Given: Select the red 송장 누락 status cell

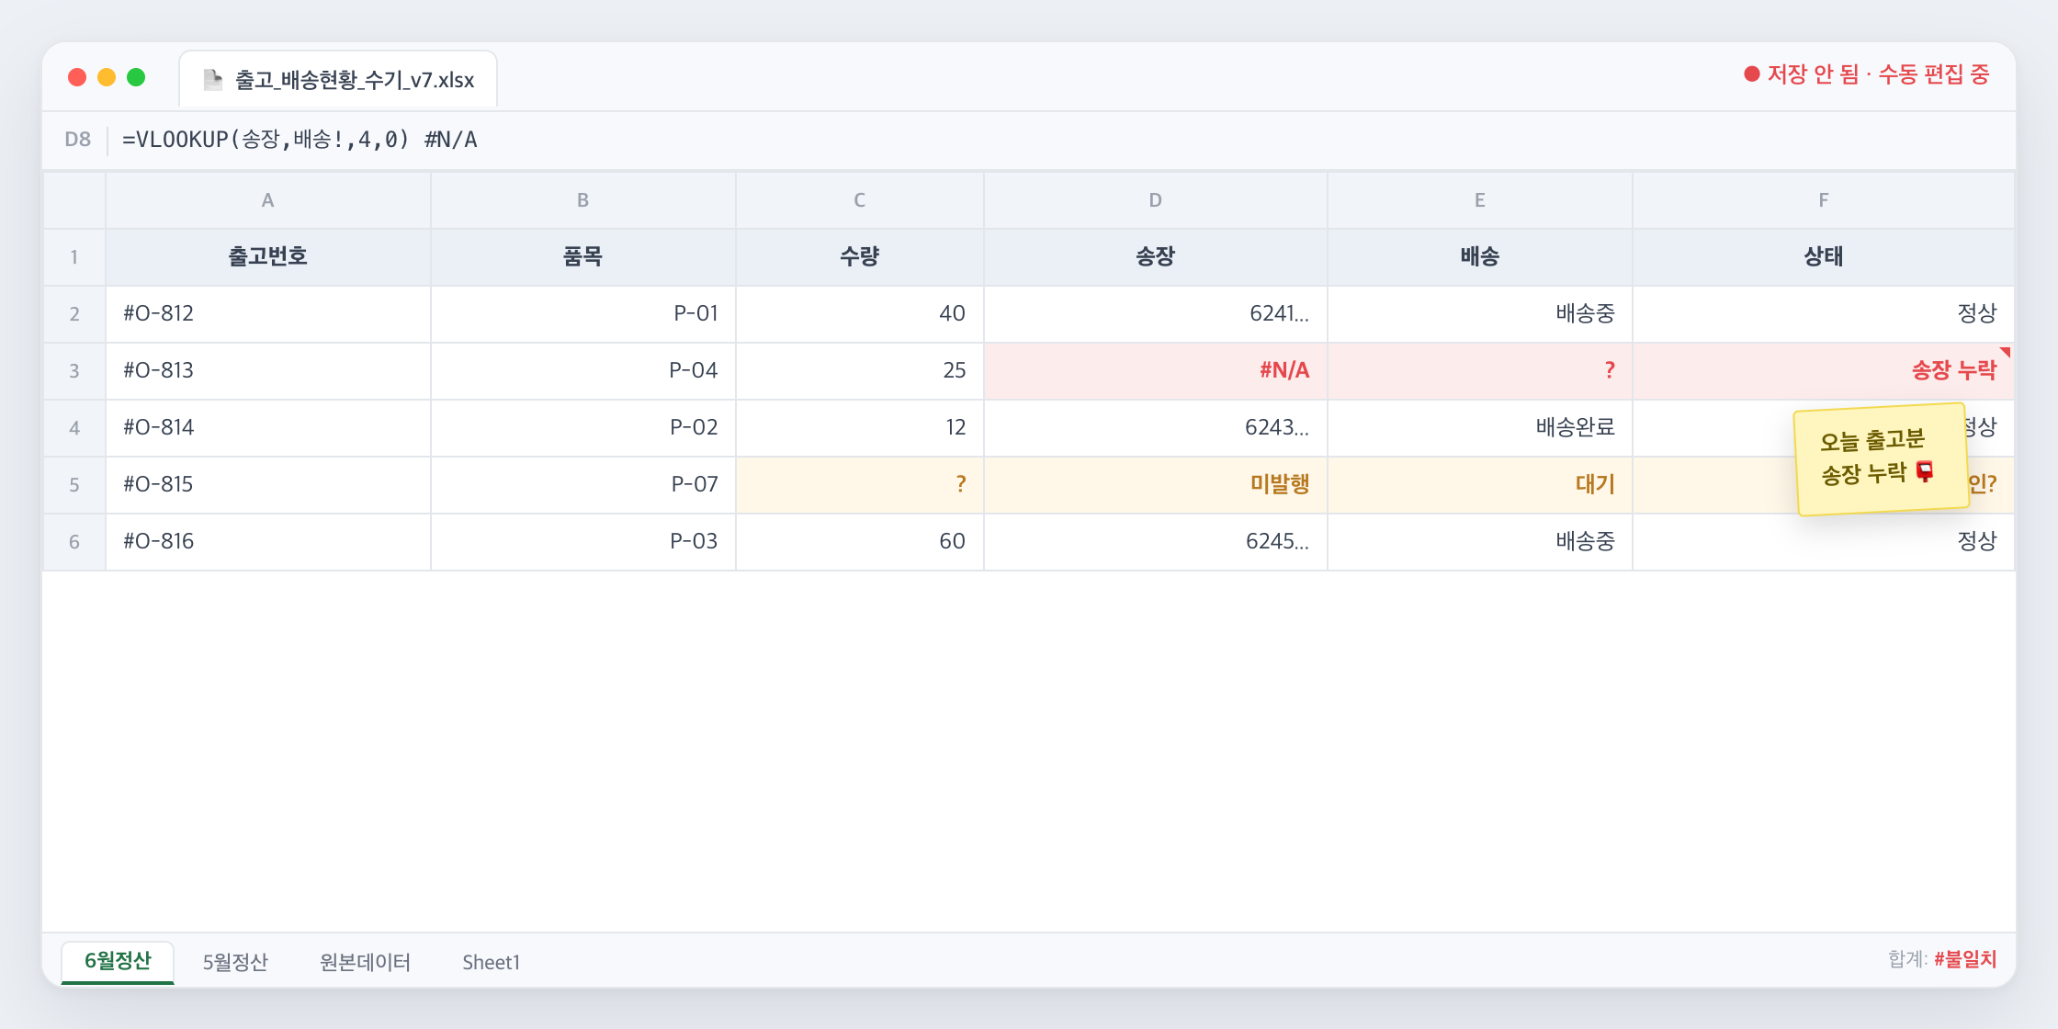Looking at the screenshot, I should click(x=1823, y=371).
